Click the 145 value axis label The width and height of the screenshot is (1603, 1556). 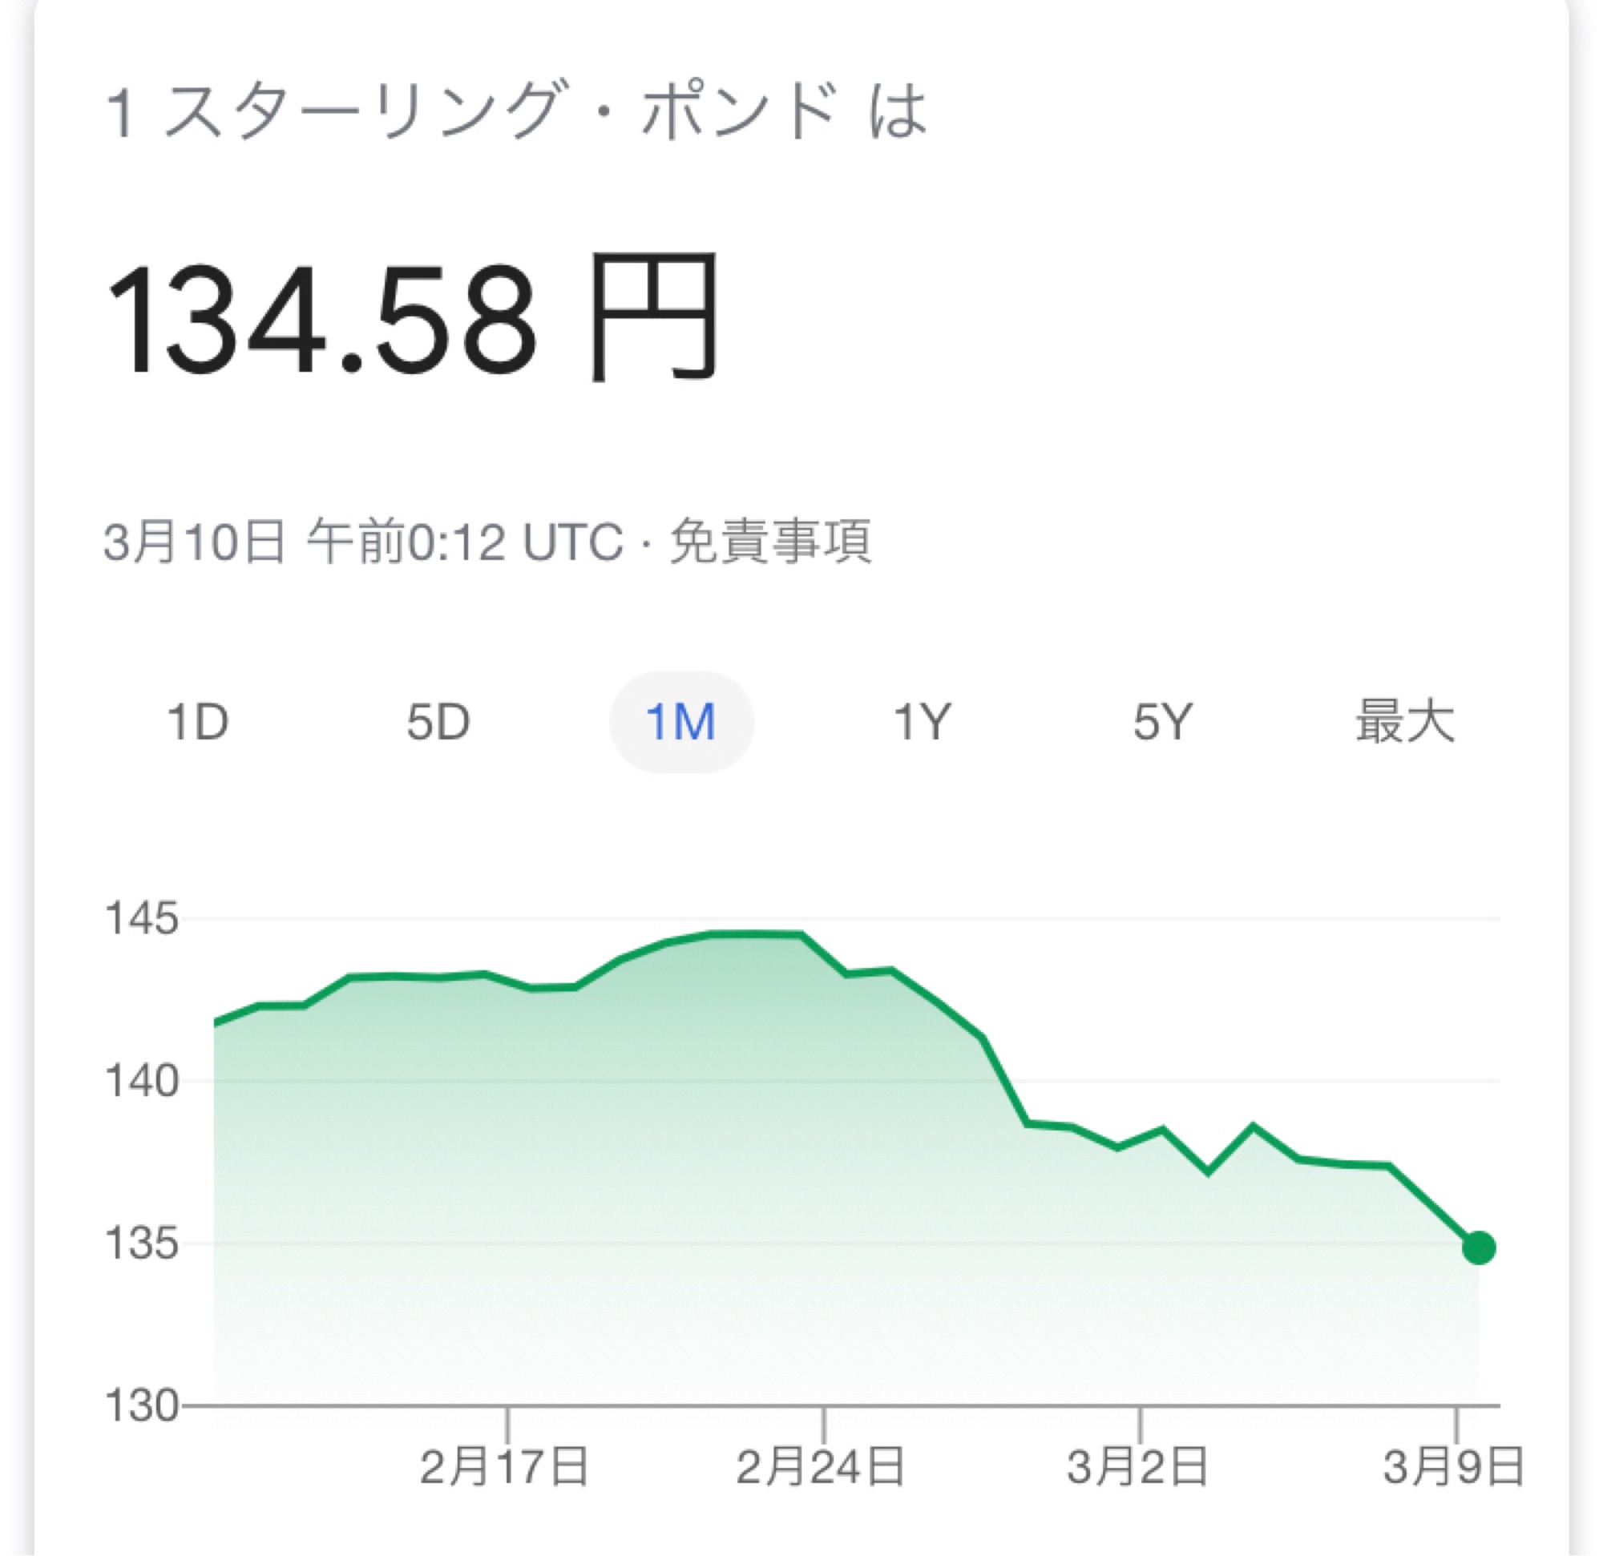[x=142, y=918]
